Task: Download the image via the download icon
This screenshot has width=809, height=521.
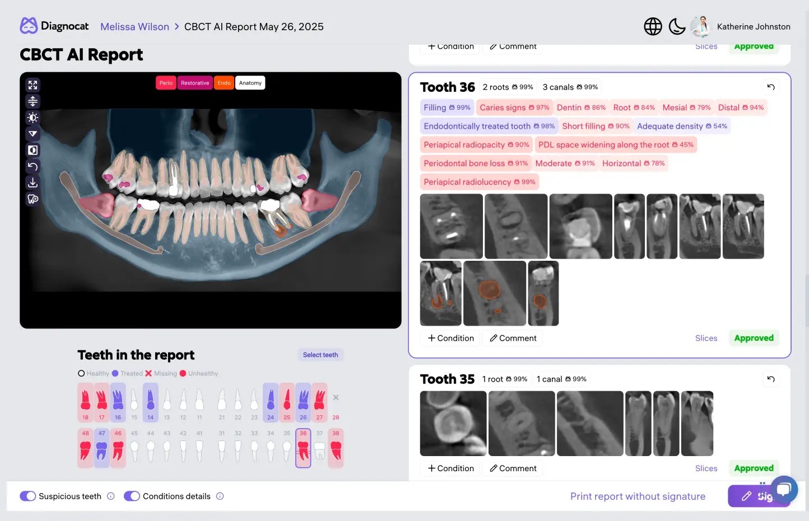Action: [32, 182]
